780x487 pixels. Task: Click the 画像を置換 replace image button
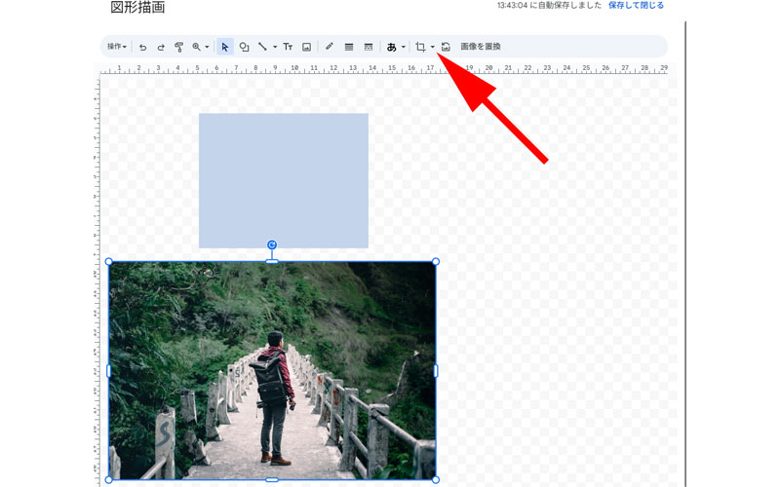point(481,47)
